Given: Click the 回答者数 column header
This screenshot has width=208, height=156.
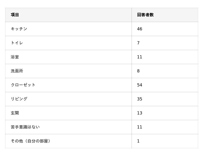Looking at the screenshot, I should [x=145, y=15].
